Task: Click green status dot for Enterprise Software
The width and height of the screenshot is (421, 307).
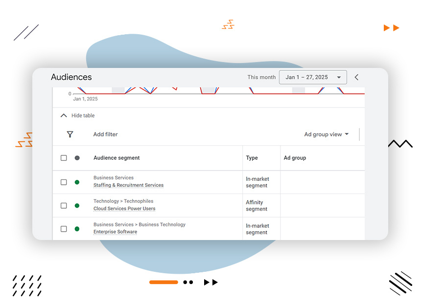Action: point(77,229)
